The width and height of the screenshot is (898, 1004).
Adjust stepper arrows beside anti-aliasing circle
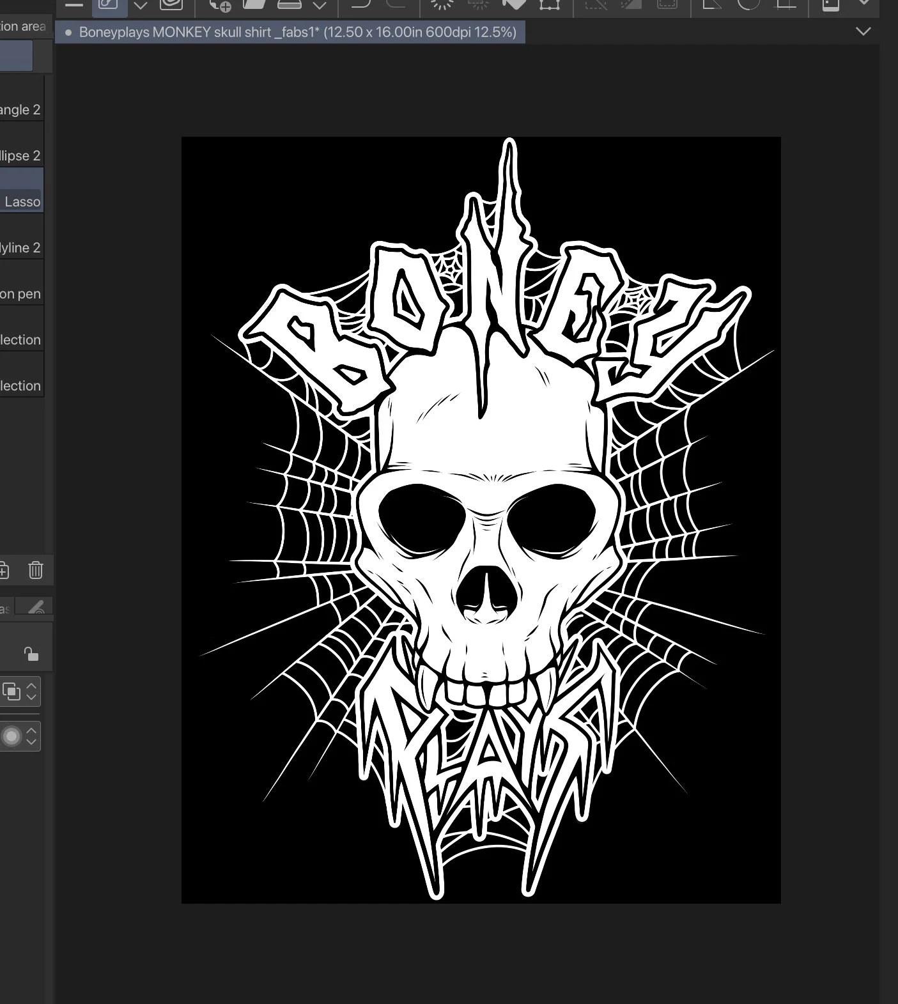pos(31,736)
